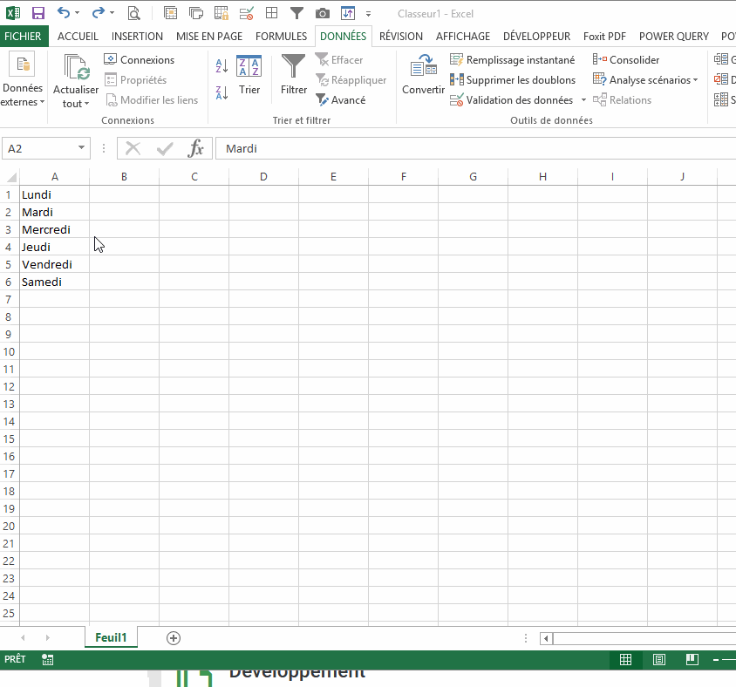Save the workbook from the quick access toolbar
The width and height of the screenshot is (736, 687).
coord(37,13)
